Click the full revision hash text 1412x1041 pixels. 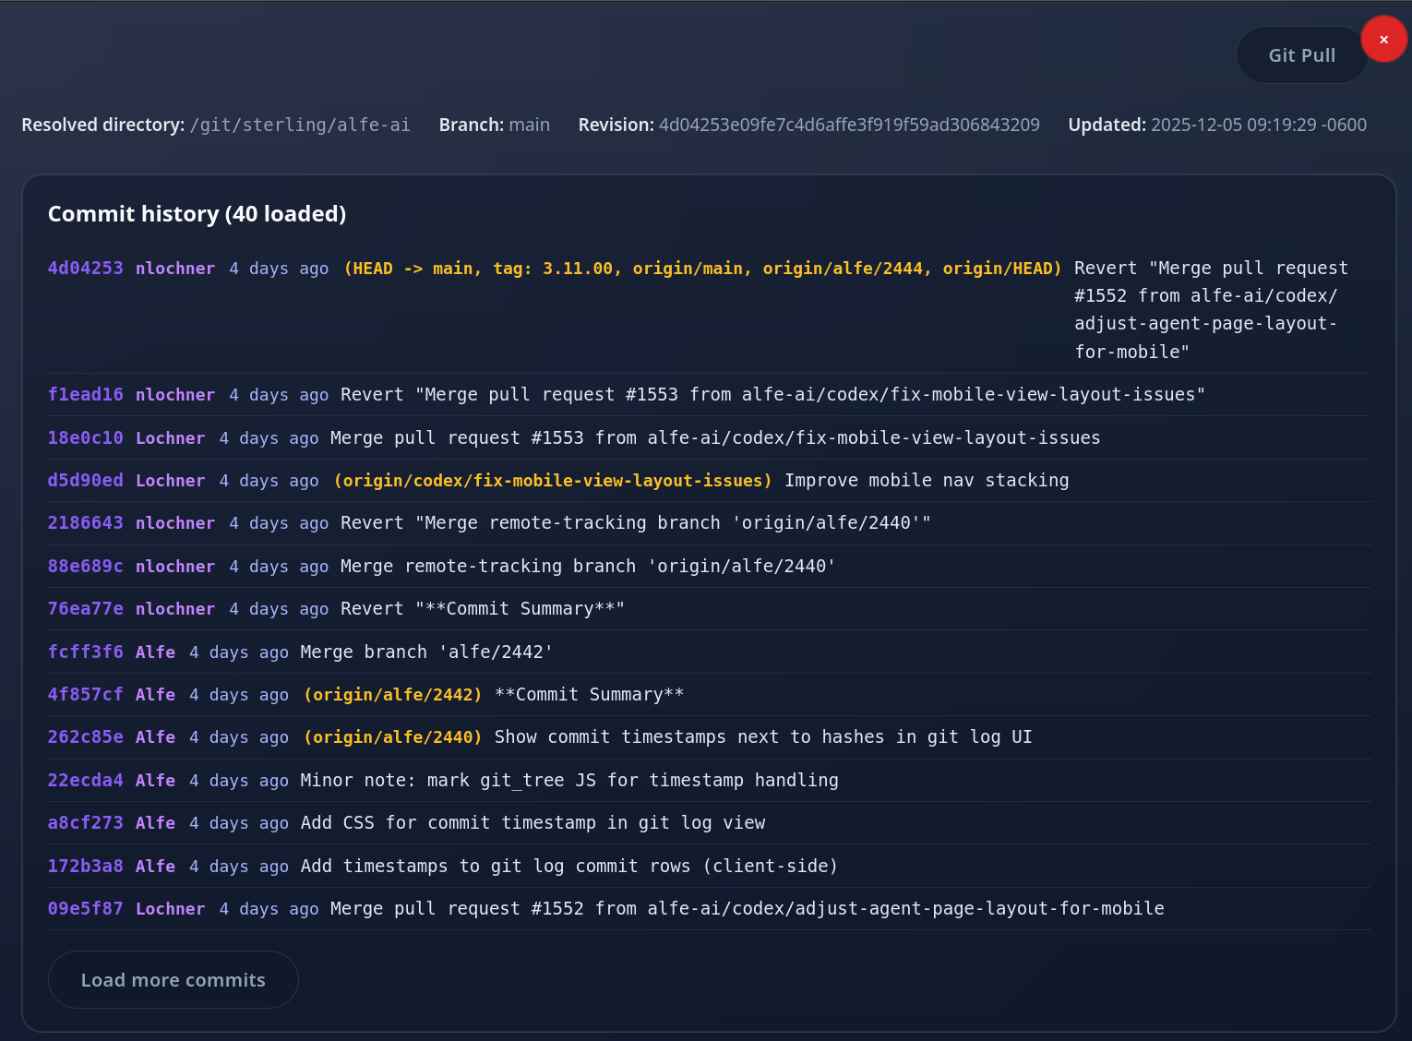coord(849,126)
